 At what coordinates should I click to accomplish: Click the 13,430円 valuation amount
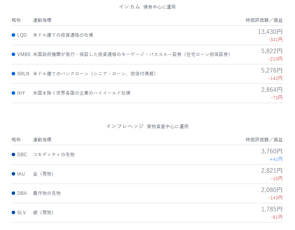(270, 32)
